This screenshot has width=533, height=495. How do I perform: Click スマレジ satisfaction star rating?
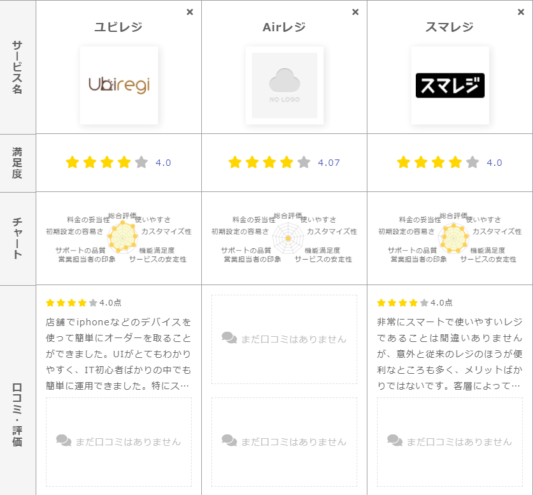[x=437, y=162]
